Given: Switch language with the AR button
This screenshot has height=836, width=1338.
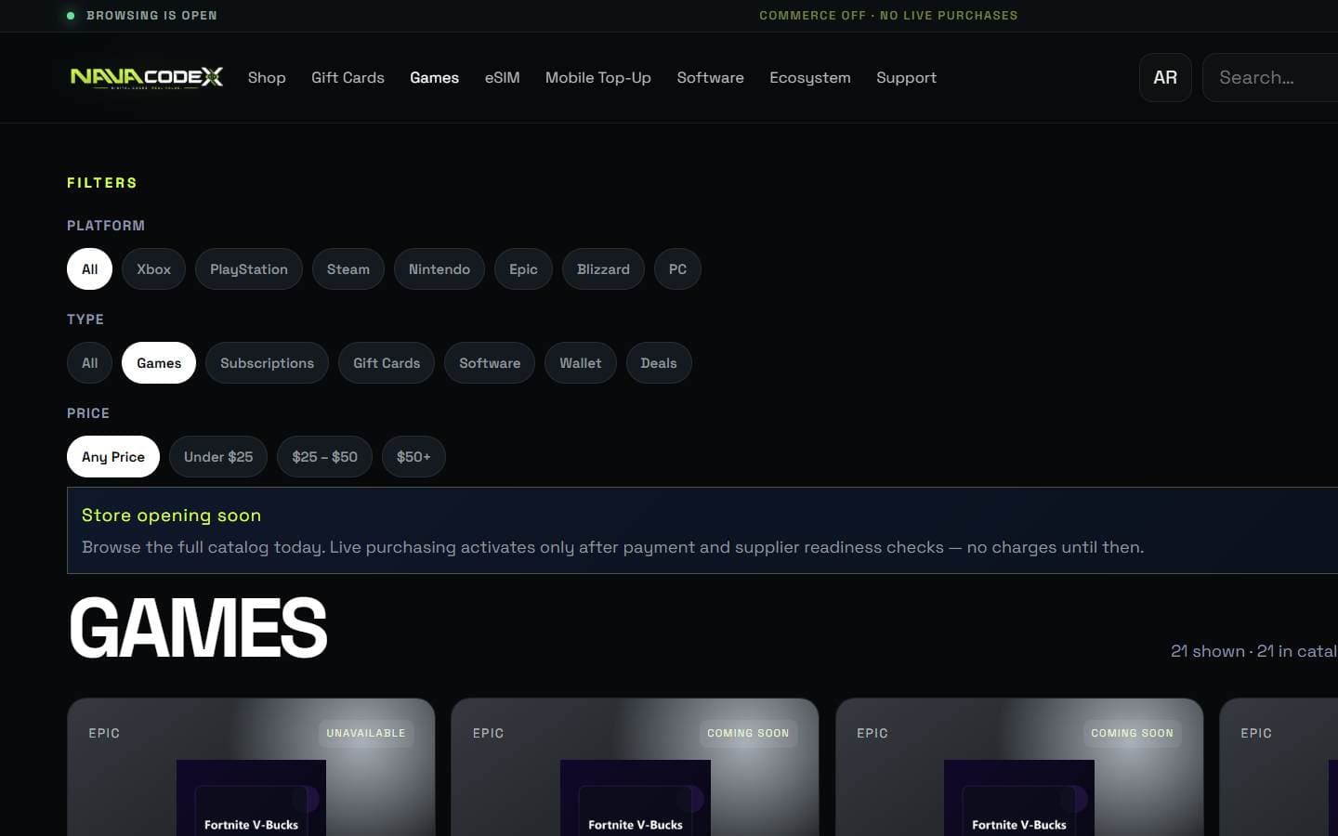Looking at the screenshot, I should [1165, 77].
